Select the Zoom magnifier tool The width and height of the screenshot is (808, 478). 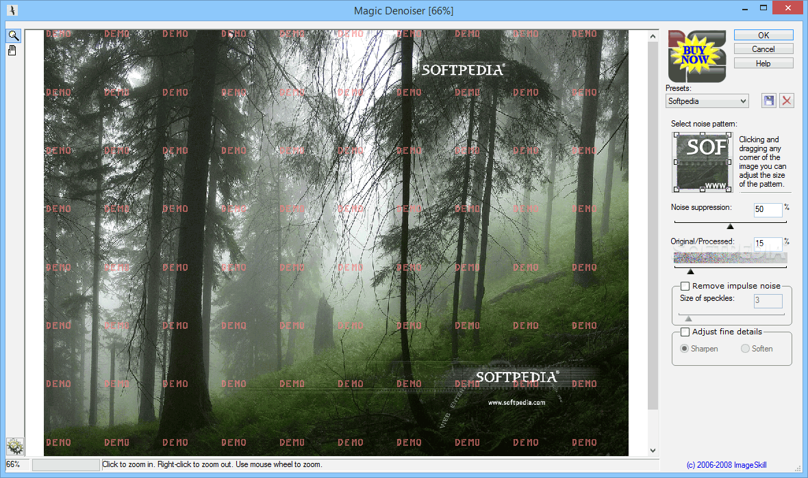point(14,36)
